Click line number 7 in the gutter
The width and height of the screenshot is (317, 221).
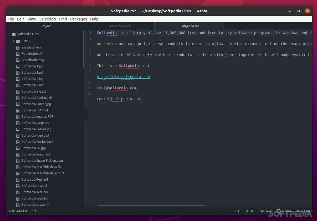pos(90,66)
